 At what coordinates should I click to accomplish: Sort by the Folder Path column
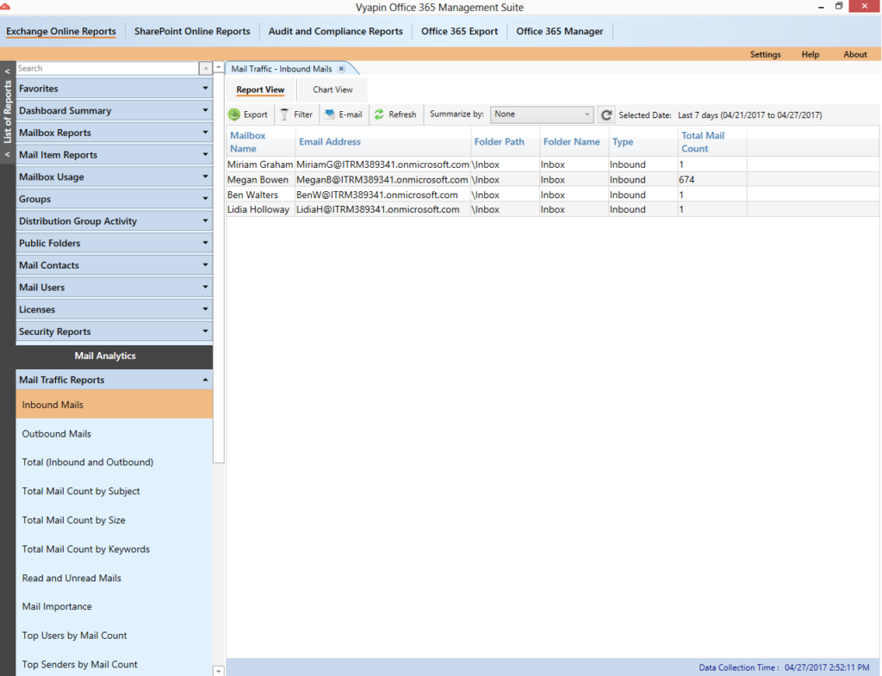pyautogui.click(x=505, y=142)
